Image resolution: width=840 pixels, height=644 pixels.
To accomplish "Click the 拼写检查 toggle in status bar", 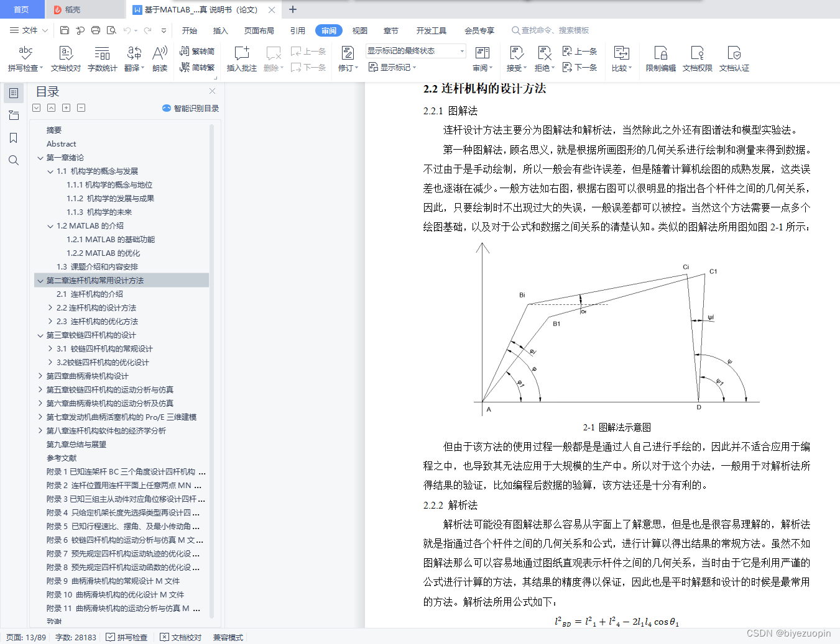I will click(x=126, y=637).
